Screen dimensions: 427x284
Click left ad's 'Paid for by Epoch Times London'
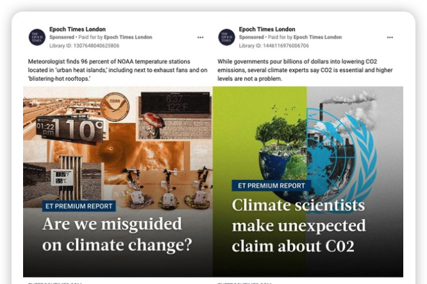pos(115,37)
